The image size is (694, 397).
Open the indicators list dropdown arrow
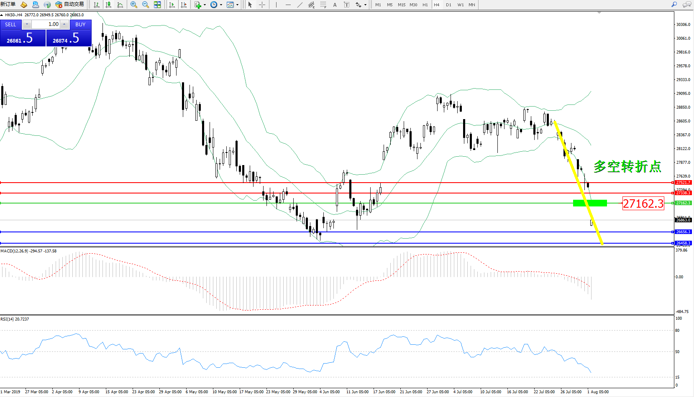pyautogui.click(x=205, y=5)
